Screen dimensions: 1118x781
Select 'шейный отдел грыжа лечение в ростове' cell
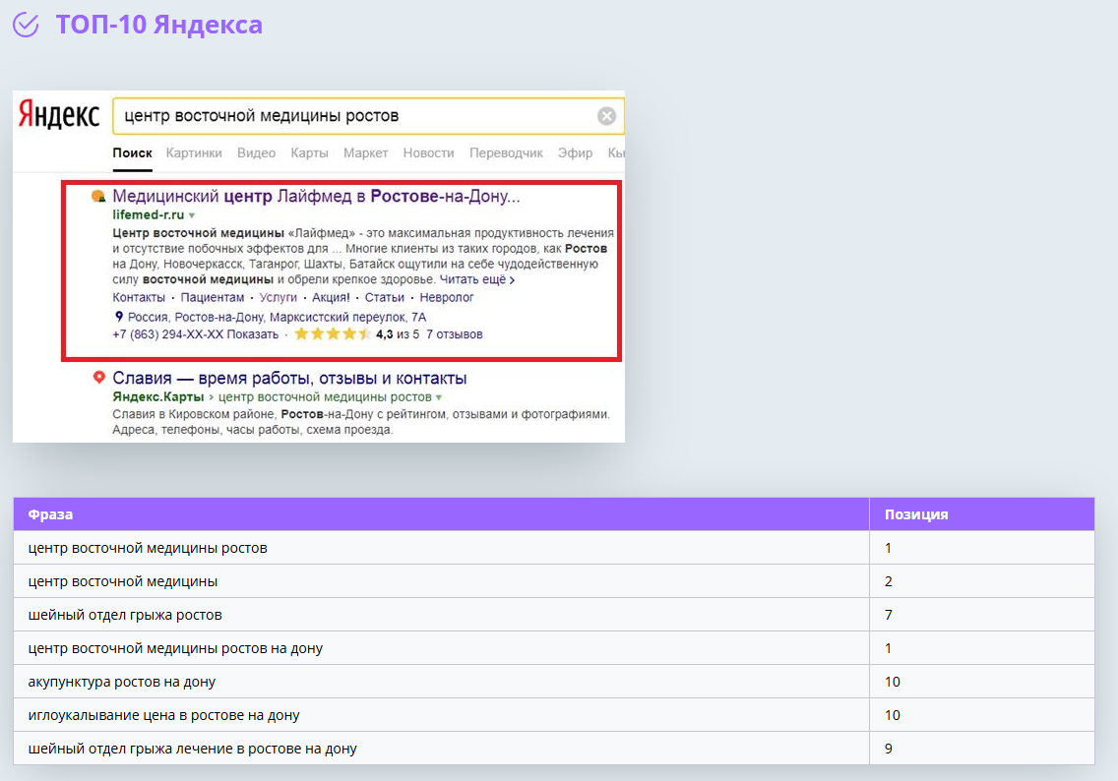441,749
